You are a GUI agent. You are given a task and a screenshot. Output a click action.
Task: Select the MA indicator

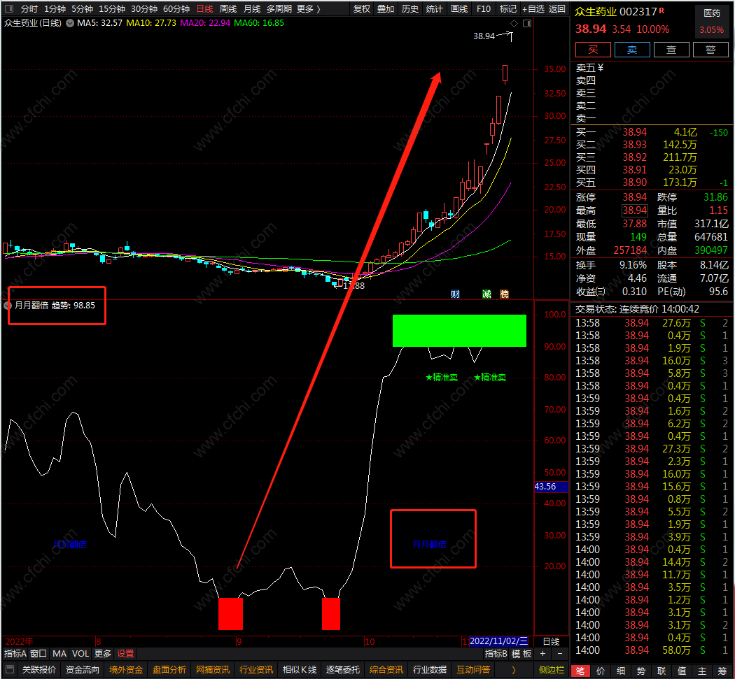(x=59, y=654)
